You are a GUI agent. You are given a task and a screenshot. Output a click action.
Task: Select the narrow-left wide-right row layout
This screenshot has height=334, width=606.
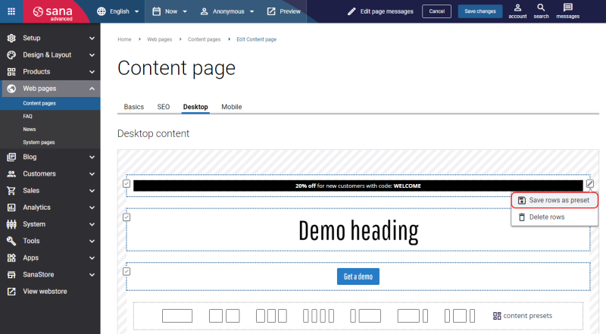click(366, 316)
